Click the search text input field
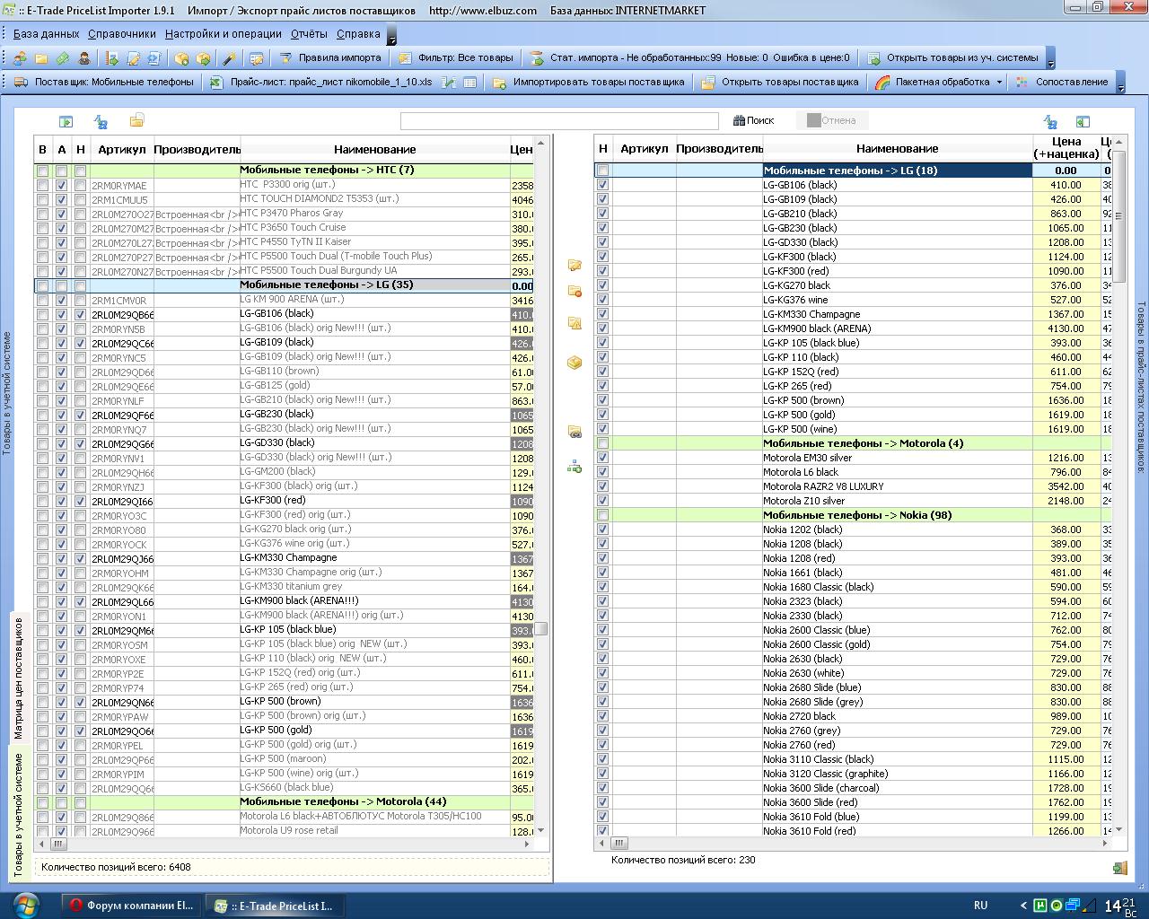Viewport: 1149px width, 919px height. point(559,120)
